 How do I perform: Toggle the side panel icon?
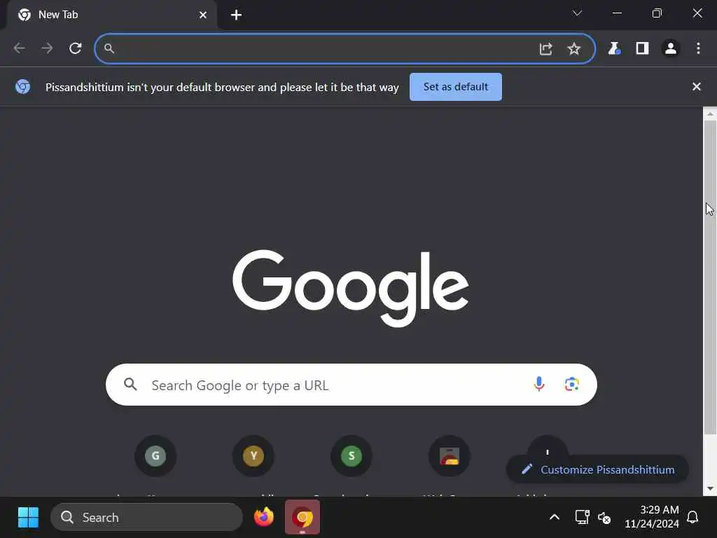[x=643, y=48]
